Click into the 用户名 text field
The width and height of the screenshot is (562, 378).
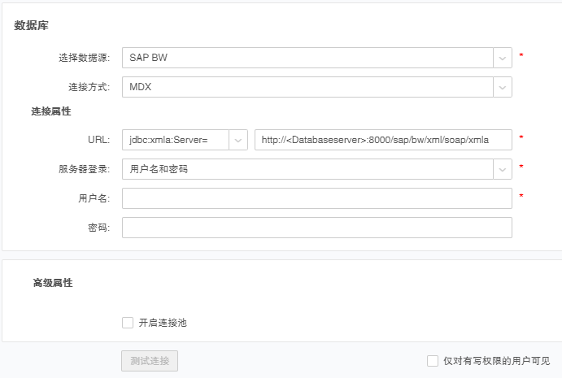316,198
